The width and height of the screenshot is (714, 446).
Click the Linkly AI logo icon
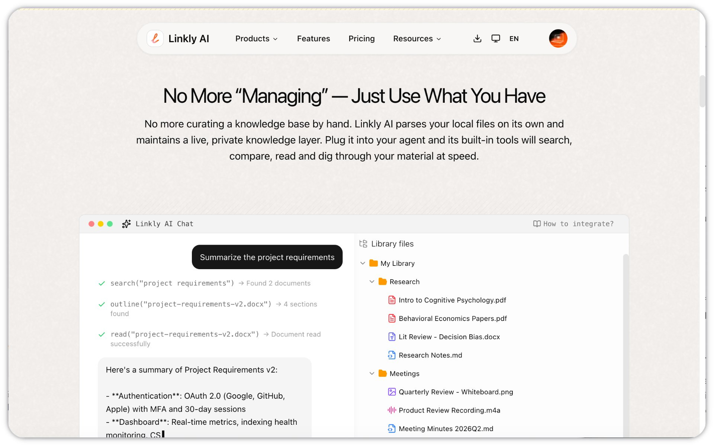tap(155, 38)
